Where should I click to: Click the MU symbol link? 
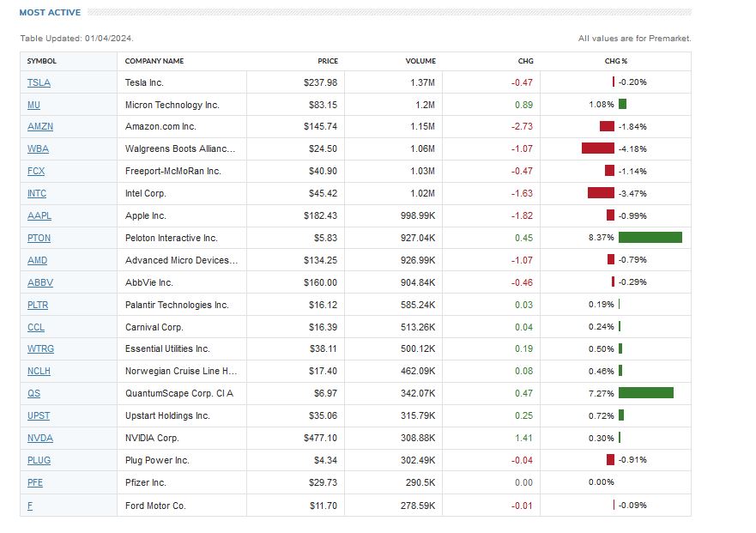click(x=33, y=105)
